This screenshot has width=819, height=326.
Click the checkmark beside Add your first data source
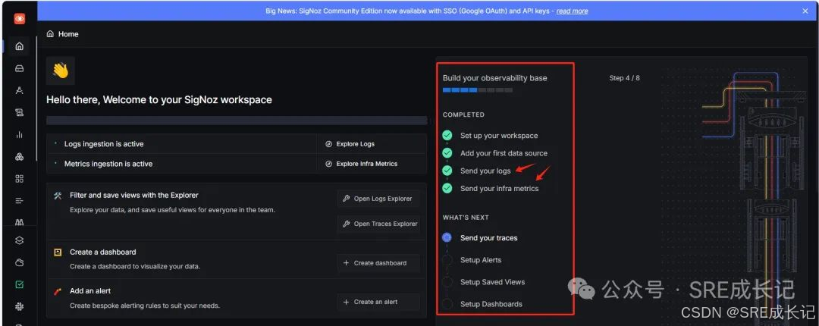[x=447, y=153]
